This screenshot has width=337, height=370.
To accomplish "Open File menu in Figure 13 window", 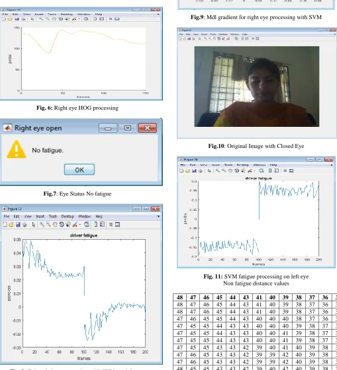I will 7,217.
